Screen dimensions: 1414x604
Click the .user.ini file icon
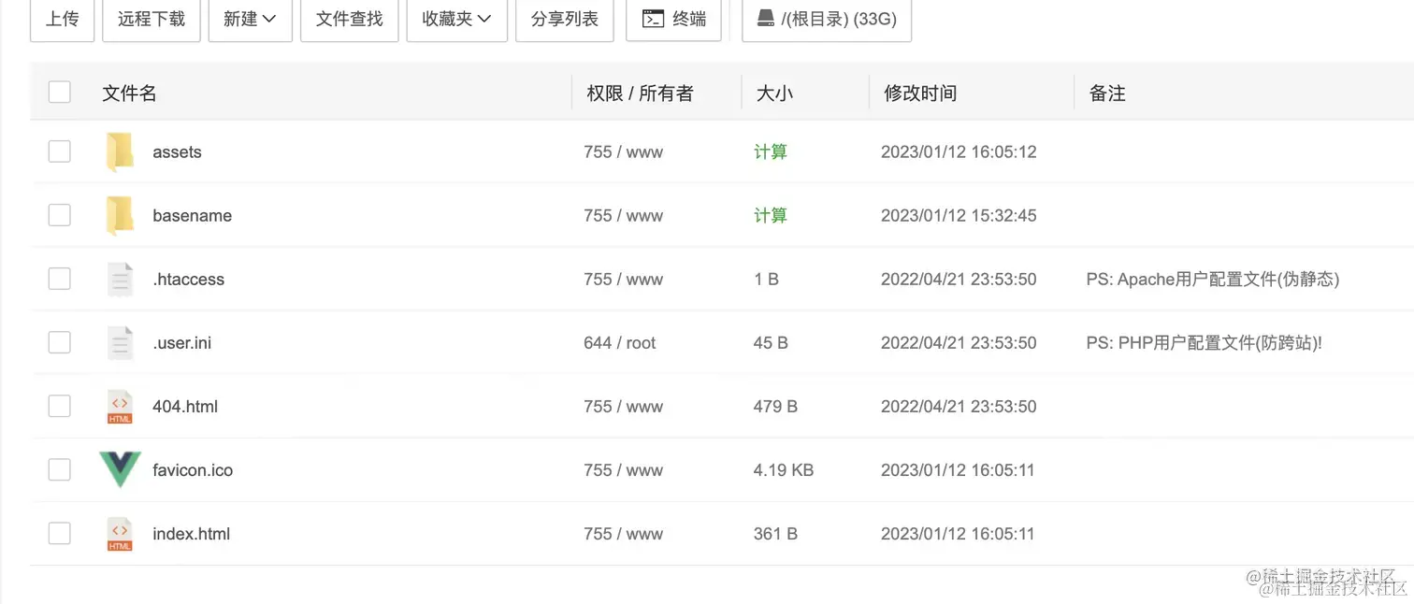click(120, 343)
